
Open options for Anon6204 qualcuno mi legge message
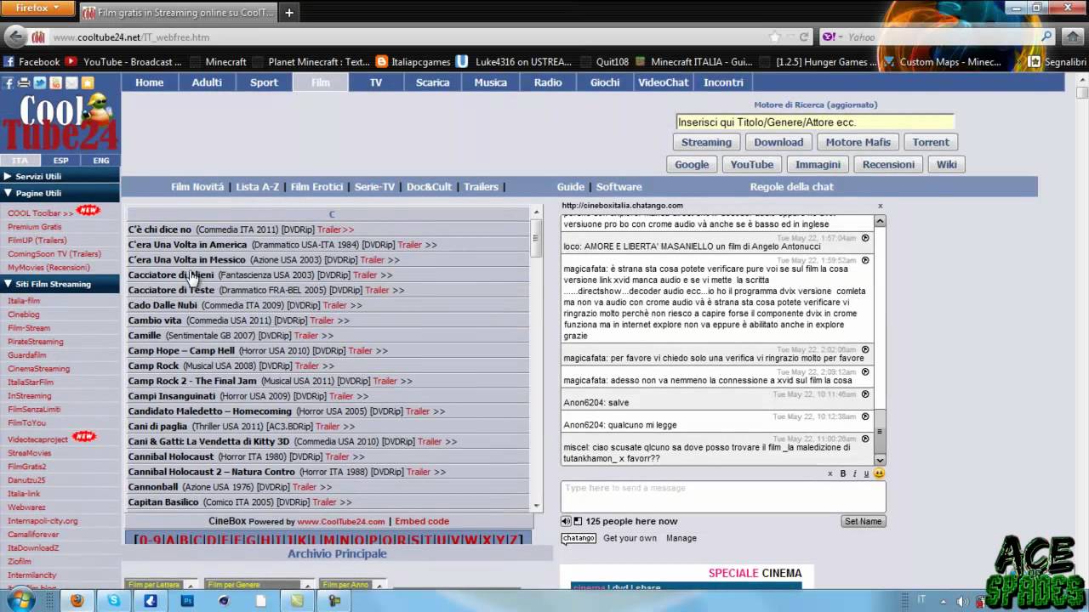(865, 416)
